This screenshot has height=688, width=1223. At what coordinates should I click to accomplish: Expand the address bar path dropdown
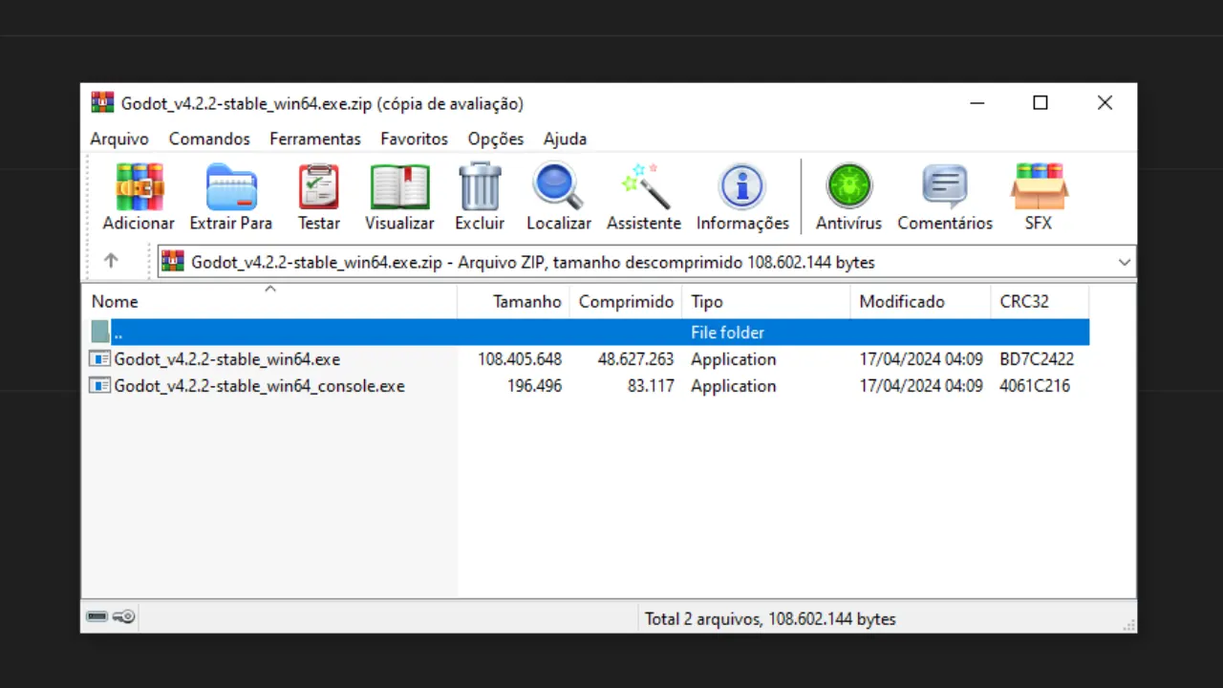(x=1124, y=262)
